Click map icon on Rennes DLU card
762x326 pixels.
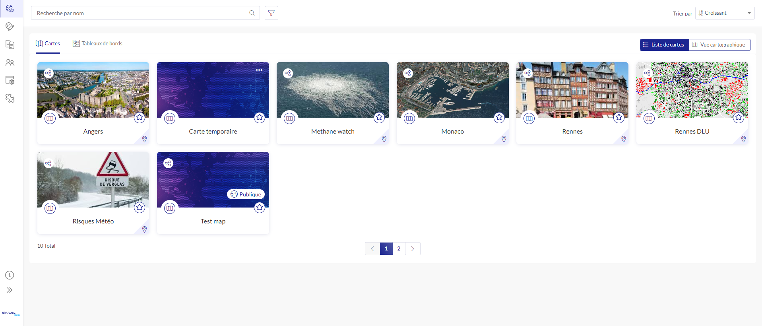pos(649,118)
